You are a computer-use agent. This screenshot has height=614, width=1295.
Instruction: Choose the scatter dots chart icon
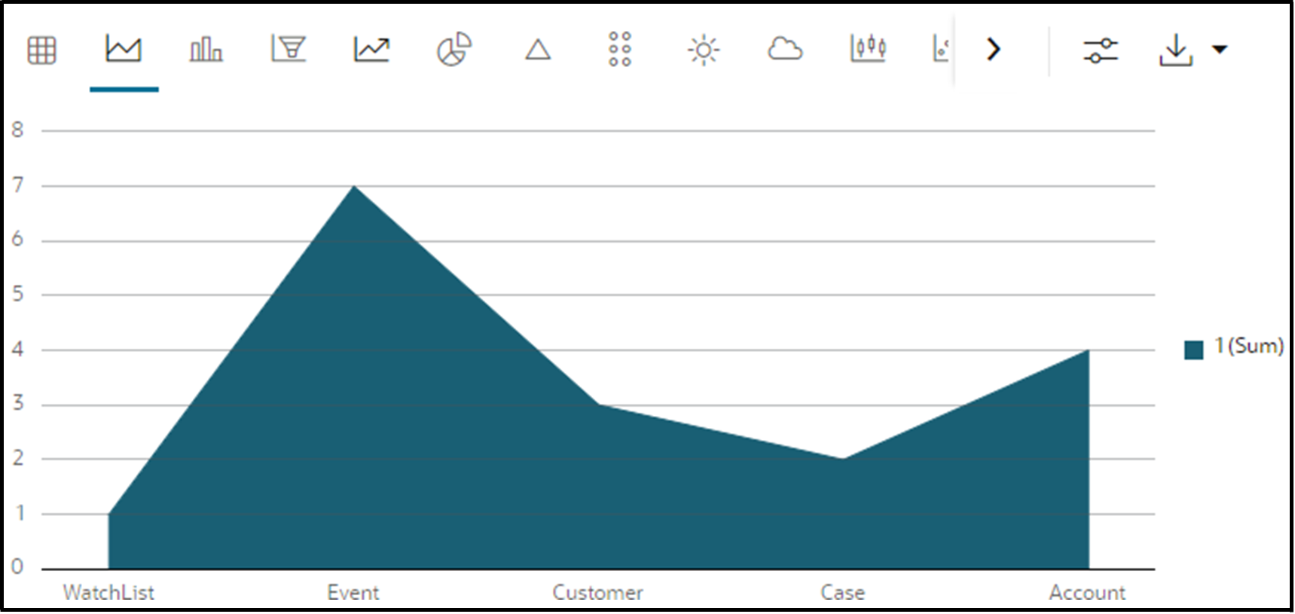[620, 50]
